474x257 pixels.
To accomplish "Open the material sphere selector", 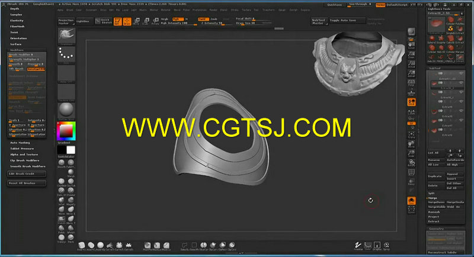I will 66,110.
